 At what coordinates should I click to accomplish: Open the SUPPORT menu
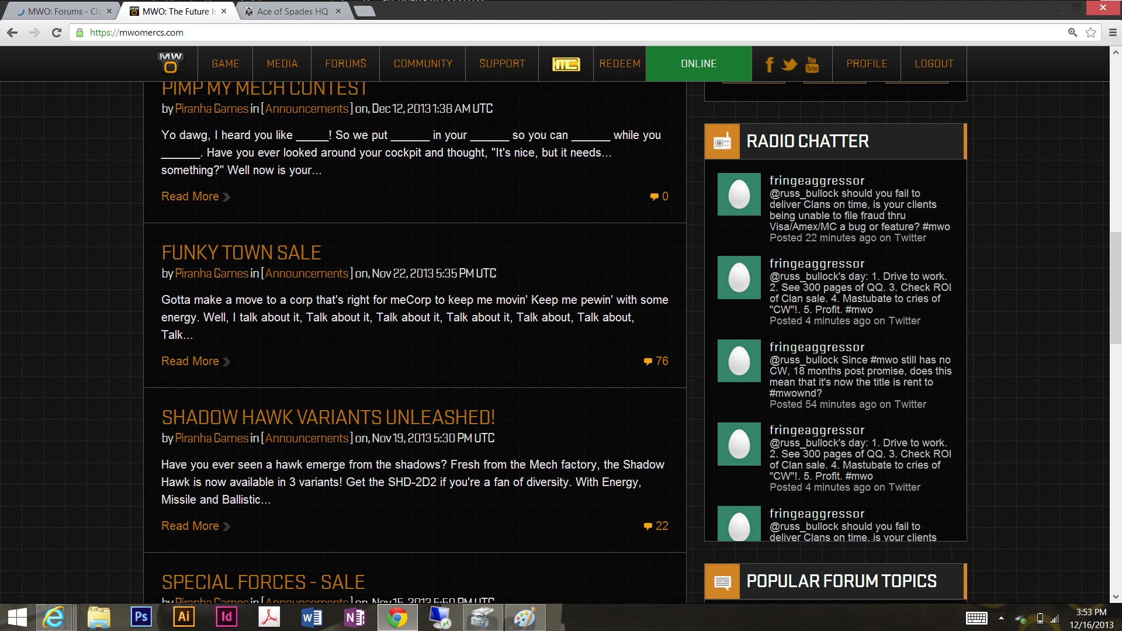coord(502,64)
